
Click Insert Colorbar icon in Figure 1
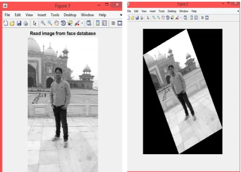98,23
